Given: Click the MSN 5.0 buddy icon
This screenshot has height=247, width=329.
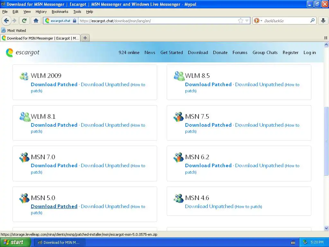Looking at the screenshot, I should (24, 198).
